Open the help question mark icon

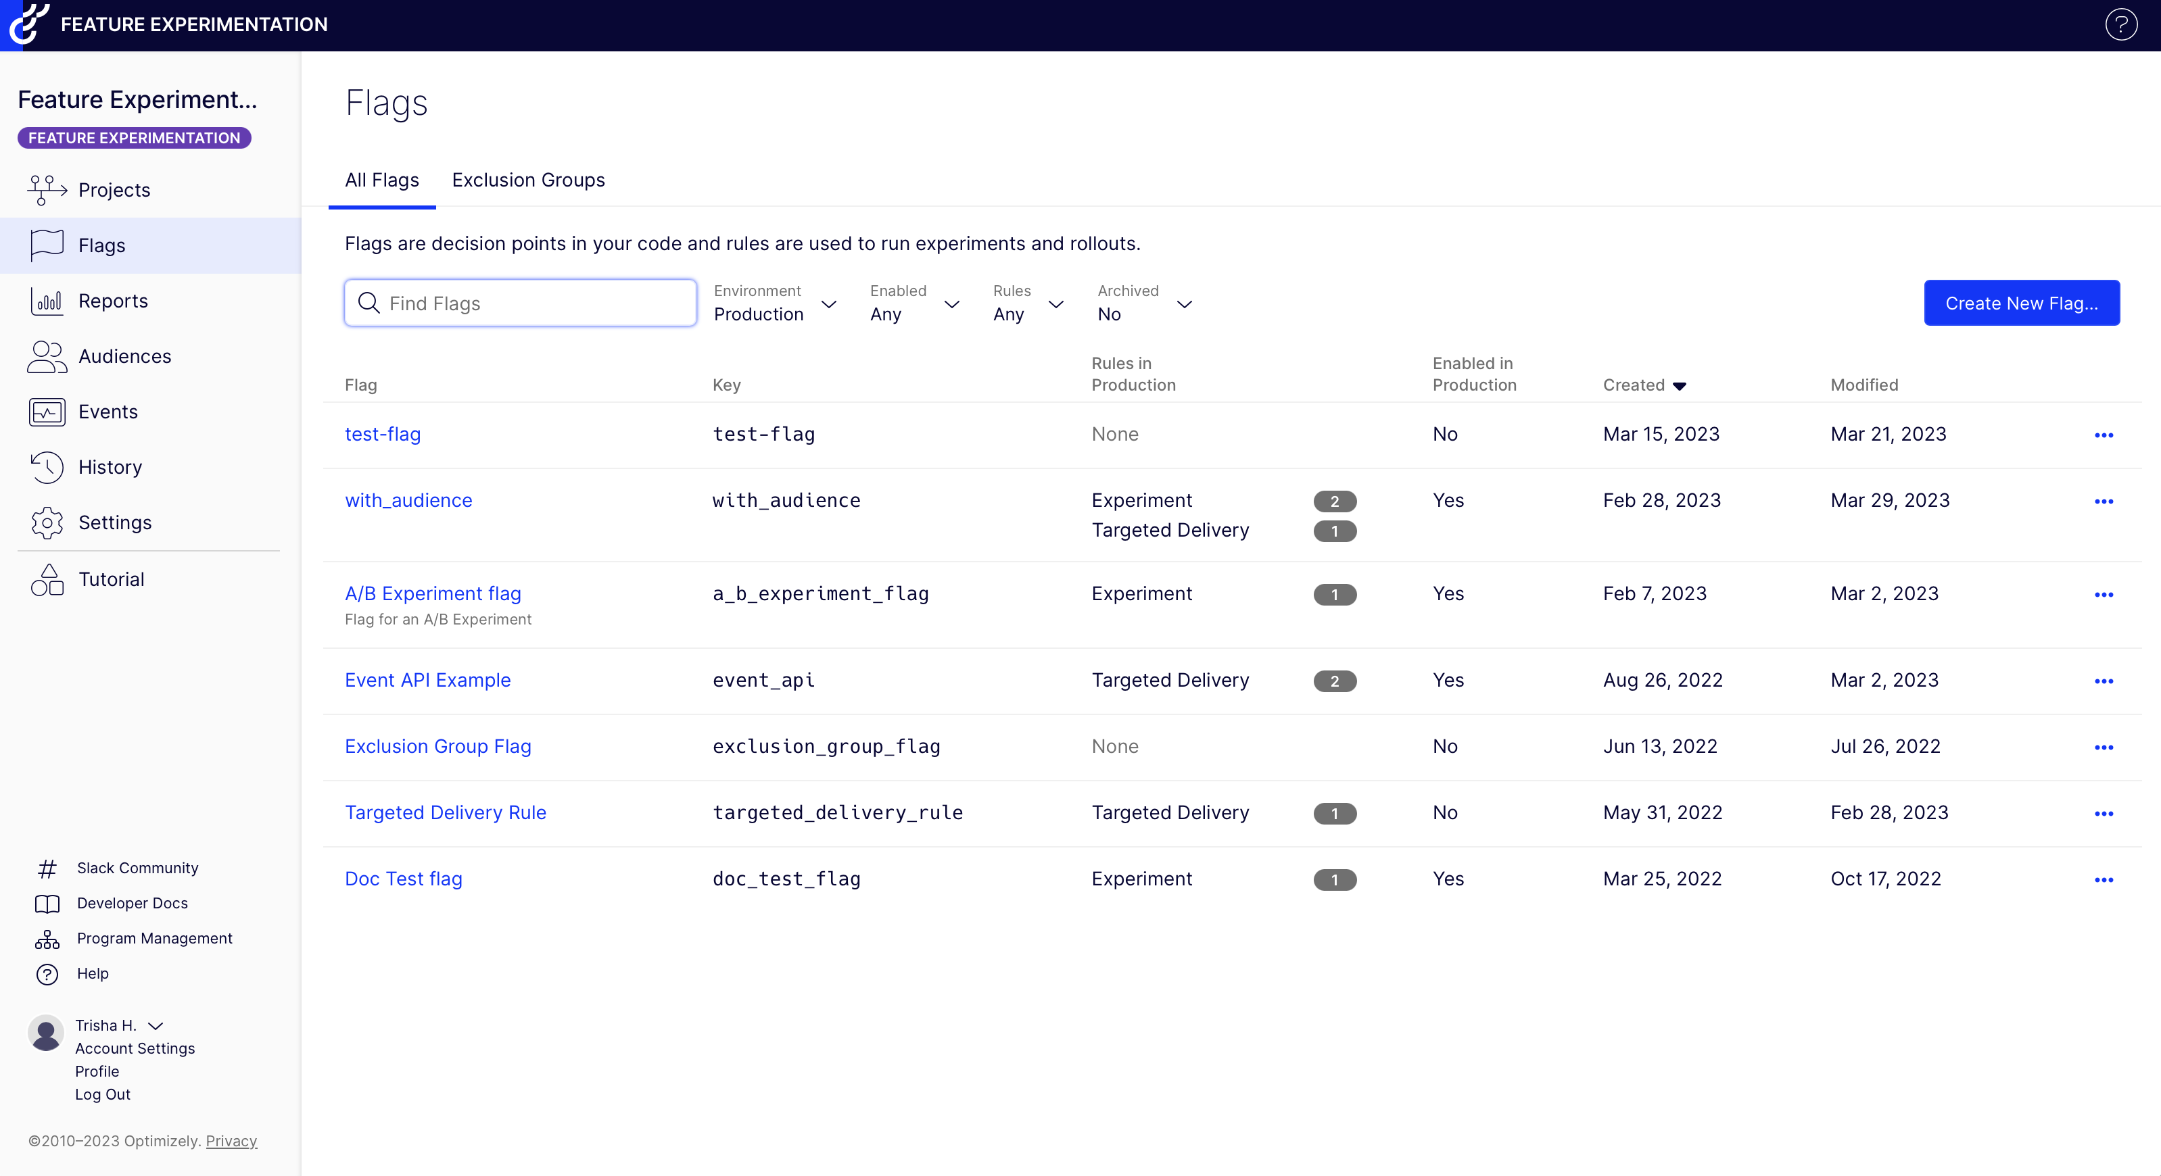[2120, 24]
